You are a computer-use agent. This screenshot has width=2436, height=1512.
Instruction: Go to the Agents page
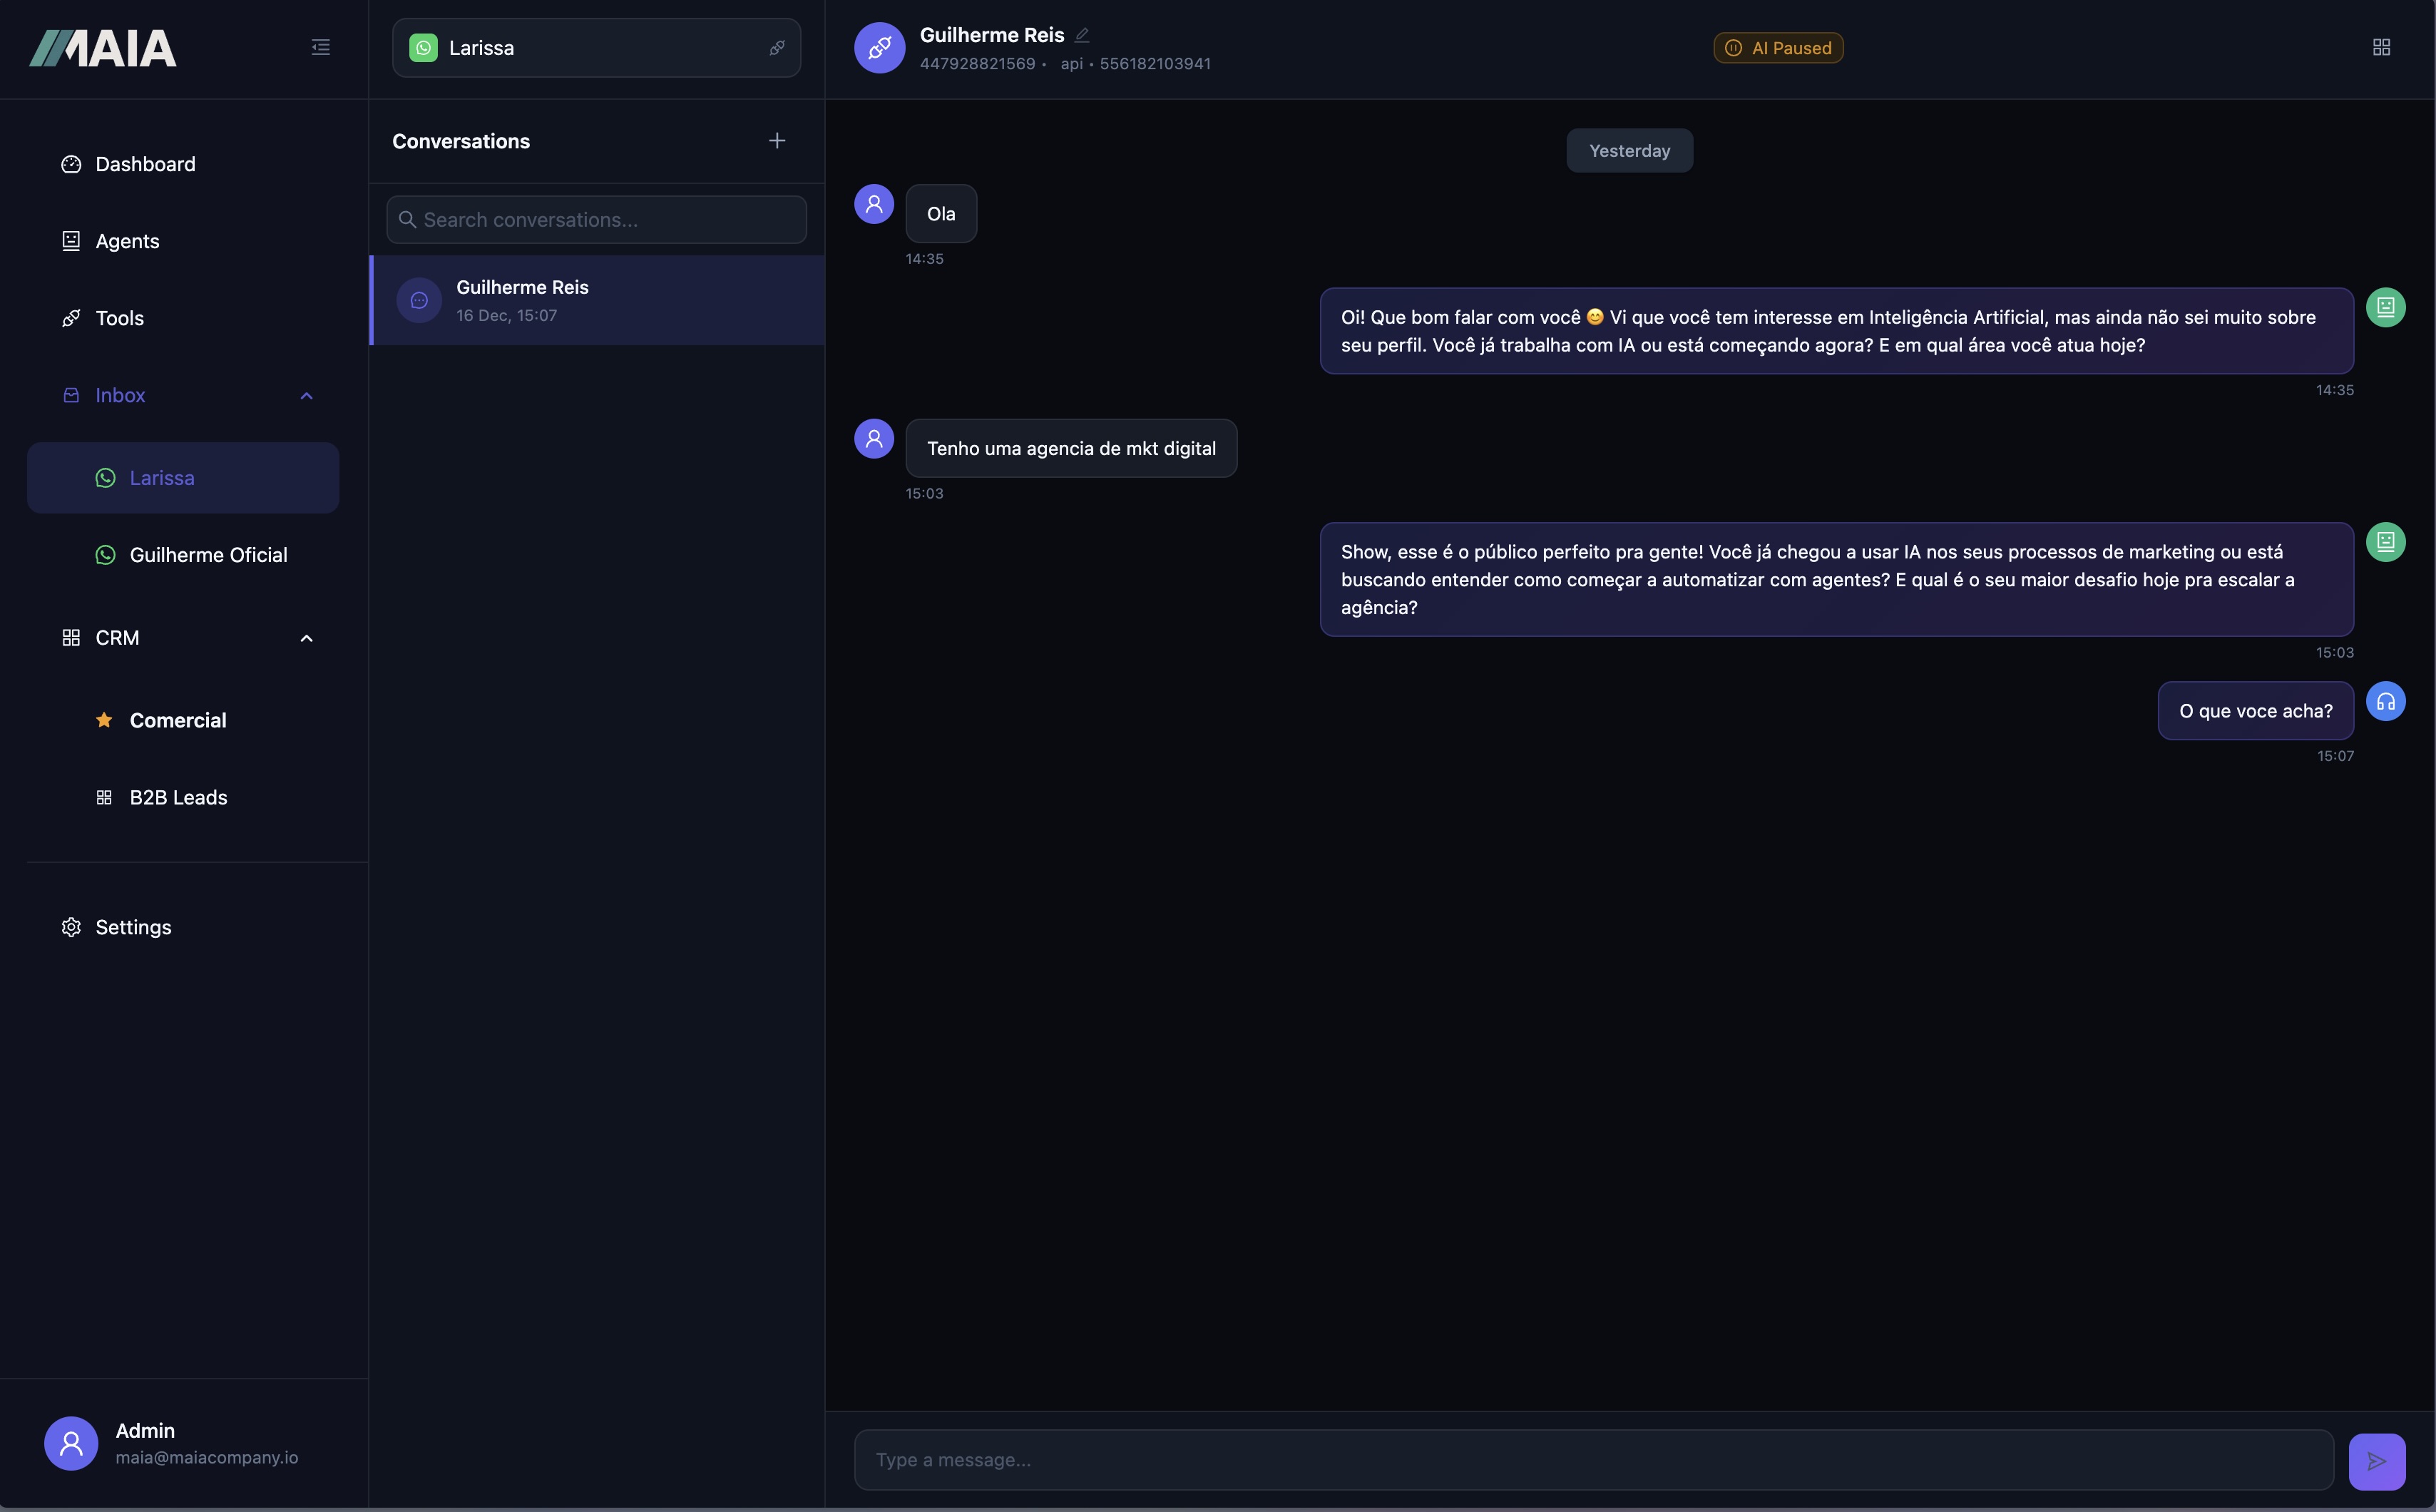[x=127, y=241]
